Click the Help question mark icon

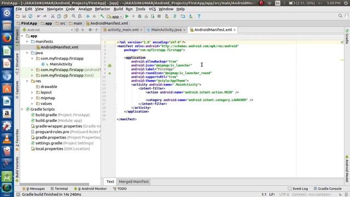pos(199,16)
